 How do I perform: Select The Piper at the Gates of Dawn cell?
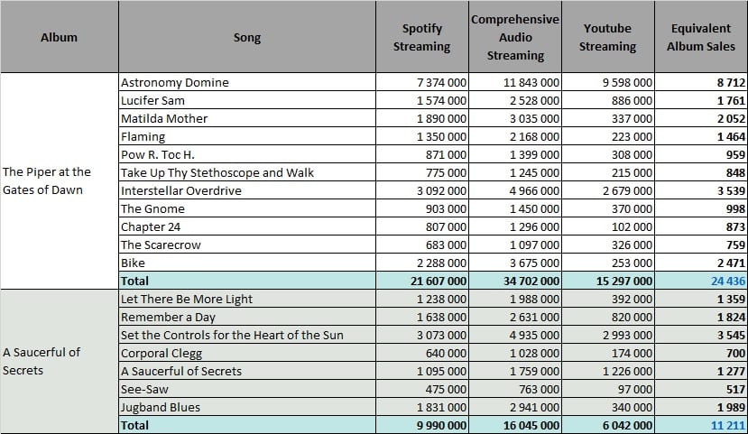tap(60, 180)
